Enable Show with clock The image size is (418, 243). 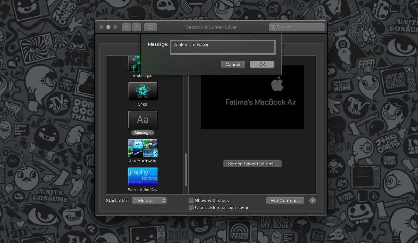(191, 200)
